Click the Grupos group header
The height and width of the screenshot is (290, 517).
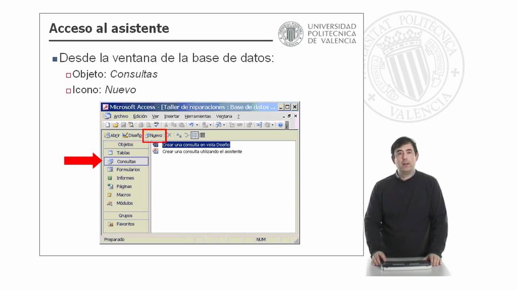(x=126, y=215)
